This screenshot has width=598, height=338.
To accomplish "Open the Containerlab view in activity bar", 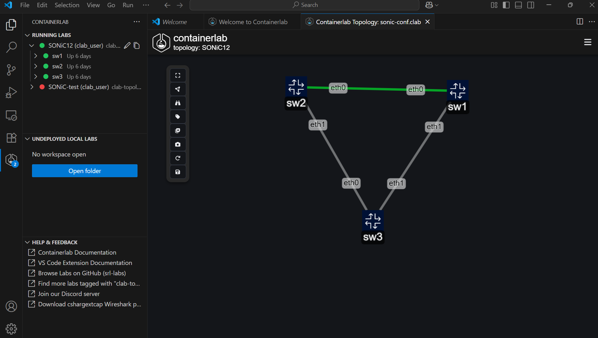I will [11, 160].
